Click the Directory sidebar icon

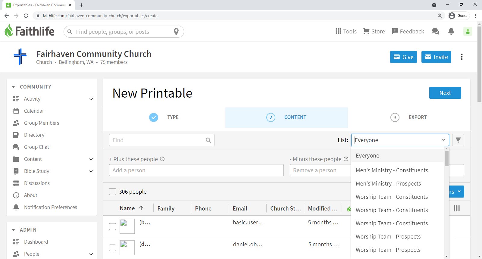(16, 135)
